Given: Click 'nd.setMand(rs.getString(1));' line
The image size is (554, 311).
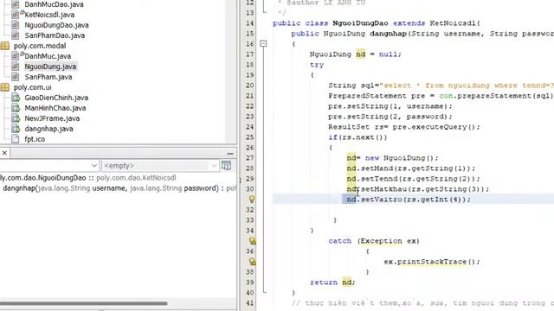Looking at the screenshot, I should coord(411,168).
